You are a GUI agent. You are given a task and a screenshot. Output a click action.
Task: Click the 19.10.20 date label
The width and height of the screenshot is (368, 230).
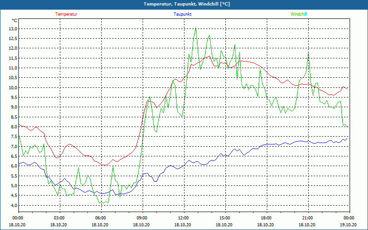[x=348, y=224]
